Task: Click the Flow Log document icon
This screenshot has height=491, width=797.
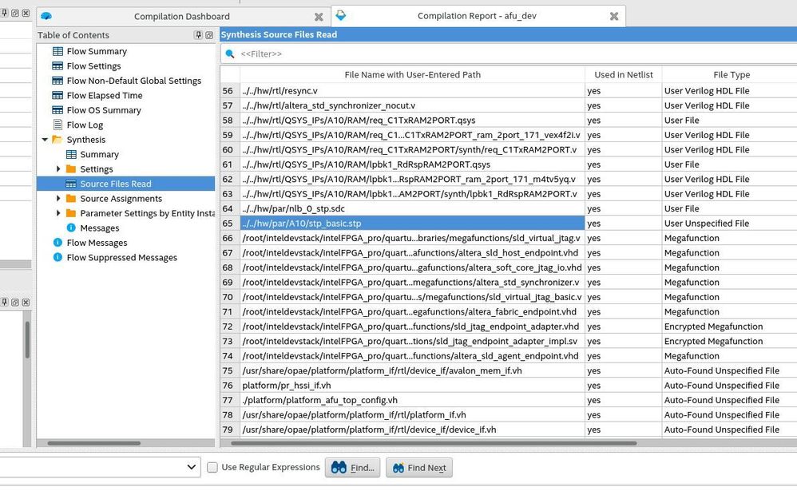Action: 58,125
